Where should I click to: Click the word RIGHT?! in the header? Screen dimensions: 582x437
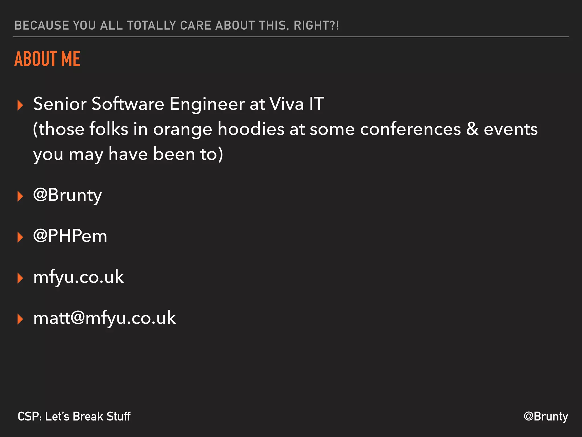316,25
